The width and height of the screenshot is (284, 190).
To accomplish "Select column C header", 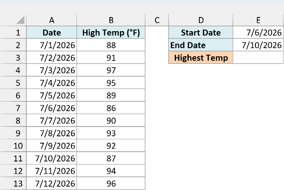I will [x=157, y=20].
